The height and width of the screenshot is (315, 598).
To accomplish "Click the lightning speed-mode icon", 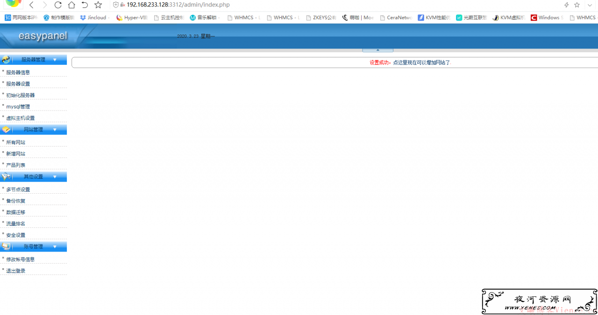I will pyautogui.click(x=566, y=5).
